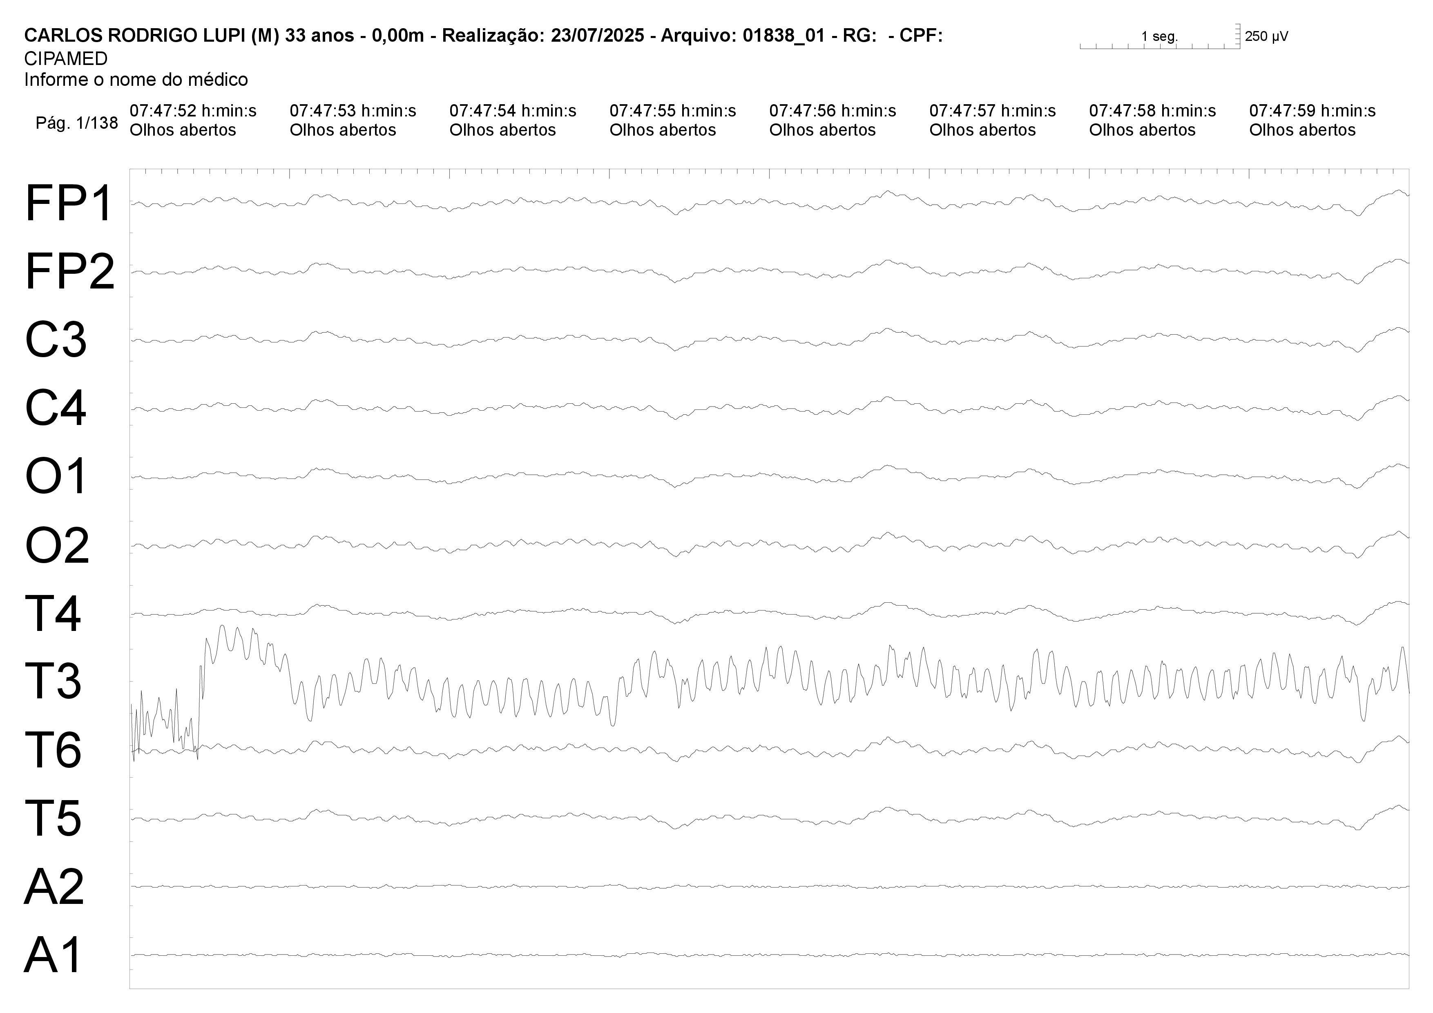Select the T3 channel label
This screenshot has width=1433, height=1013.
coord(53,682)
